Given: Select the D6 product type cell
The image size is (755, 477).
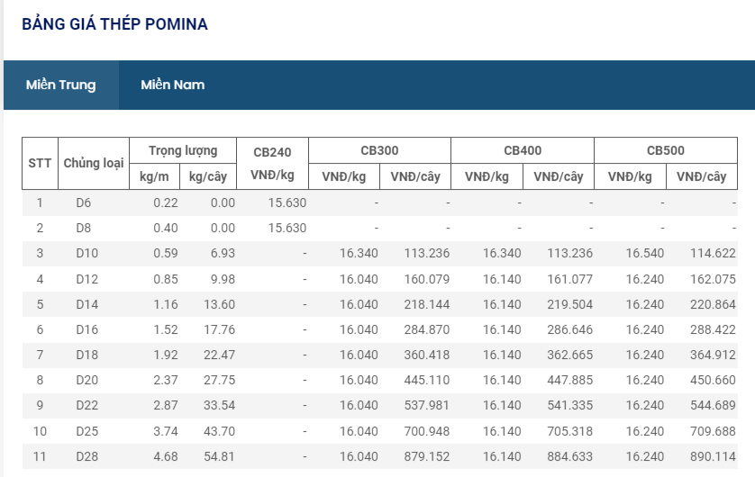Looking at the screenshot, I should coord(83,202).
